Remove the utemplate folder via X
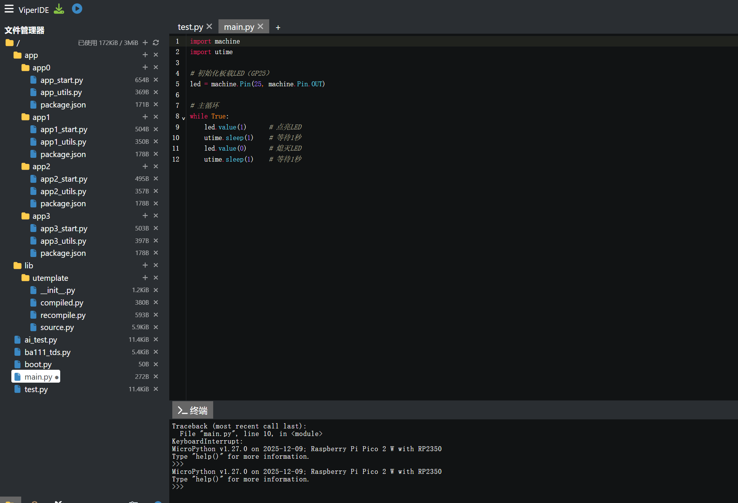The width and height of the screenshot is (738, 503). tap(156, 278)
